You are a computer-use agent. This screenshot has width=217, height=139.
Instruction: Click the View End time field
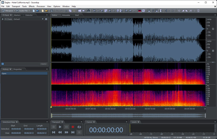[x=29, y=133]
